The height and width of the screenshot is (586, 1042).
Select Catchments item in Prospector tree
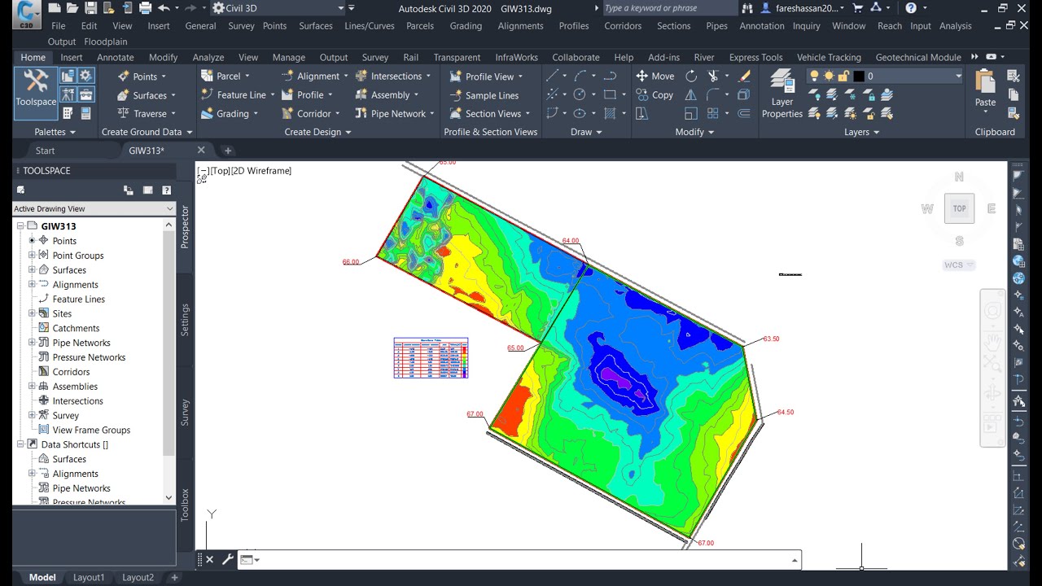(76, 328)
